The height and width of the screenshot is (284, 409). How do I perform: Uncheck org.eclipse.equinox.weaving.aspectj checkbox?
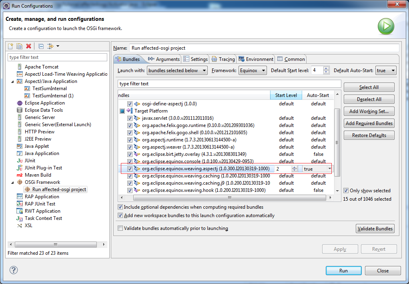tap(130, 169)
